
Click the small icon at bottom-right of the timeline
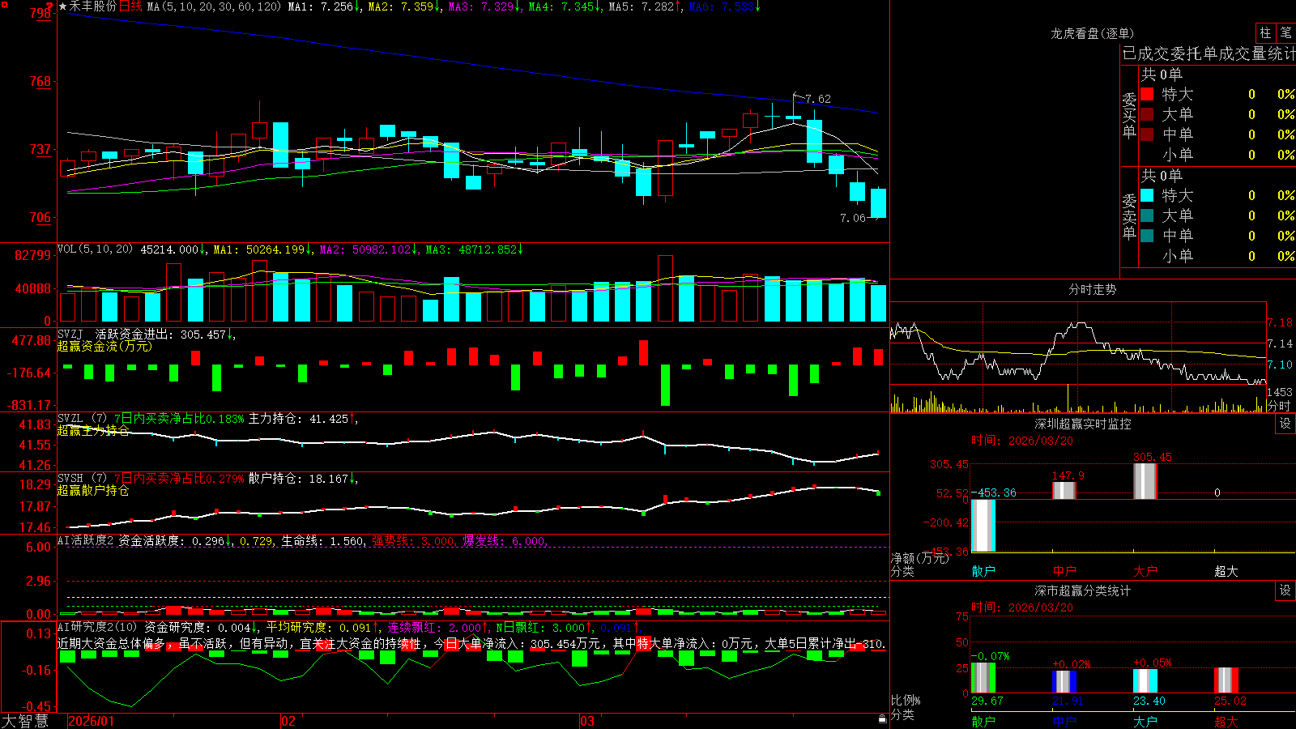pyautogui.click(x=882, y=719)
